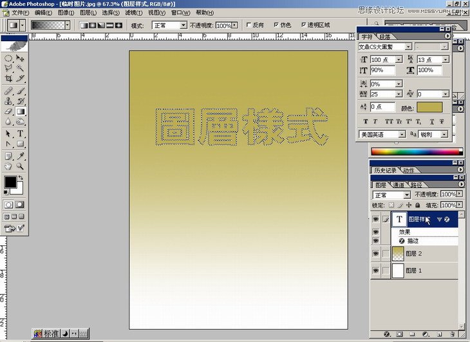This screenshot has height=342, width=470.
Task: Switch to the 通道 channels tab
Action: (399, 185)
